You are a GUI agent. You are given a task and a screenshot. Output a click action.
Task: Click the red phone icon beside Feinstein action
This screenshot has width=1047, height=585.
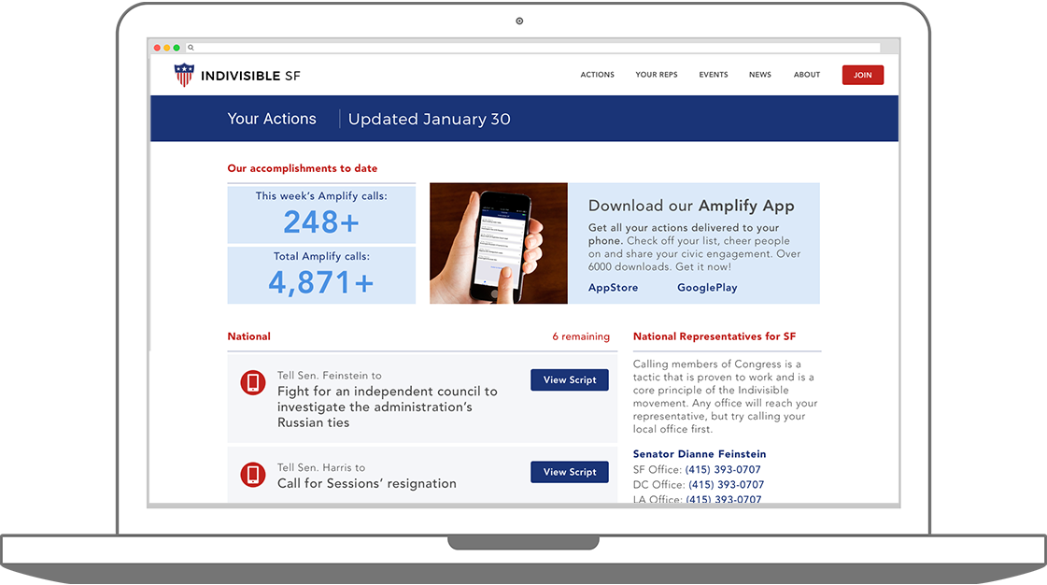(x=253, y=382)
